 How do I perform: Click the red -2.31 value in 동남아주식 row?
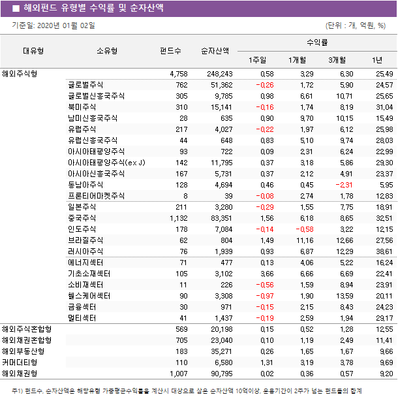pos(343,185)
